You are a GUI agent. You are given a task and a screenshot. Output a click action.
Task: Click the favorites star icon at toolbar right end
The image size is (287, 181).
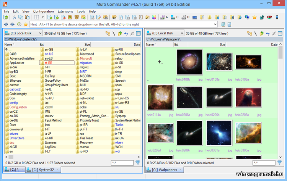point(254,17)
